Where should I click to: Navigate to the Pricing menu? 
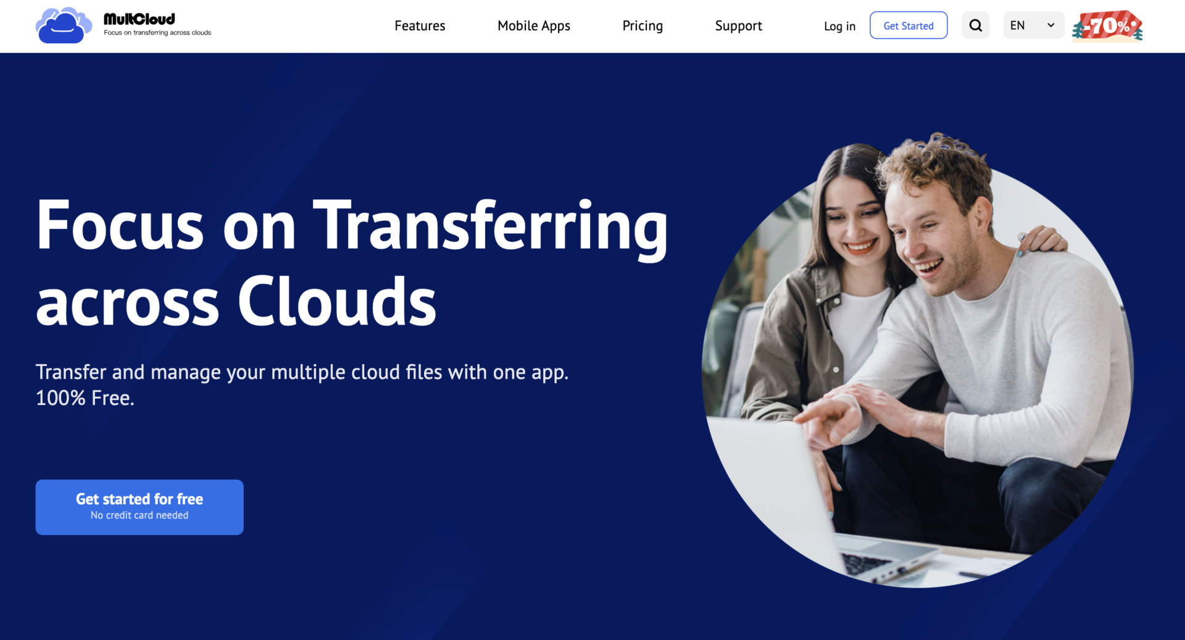click(x=642, y=26)
